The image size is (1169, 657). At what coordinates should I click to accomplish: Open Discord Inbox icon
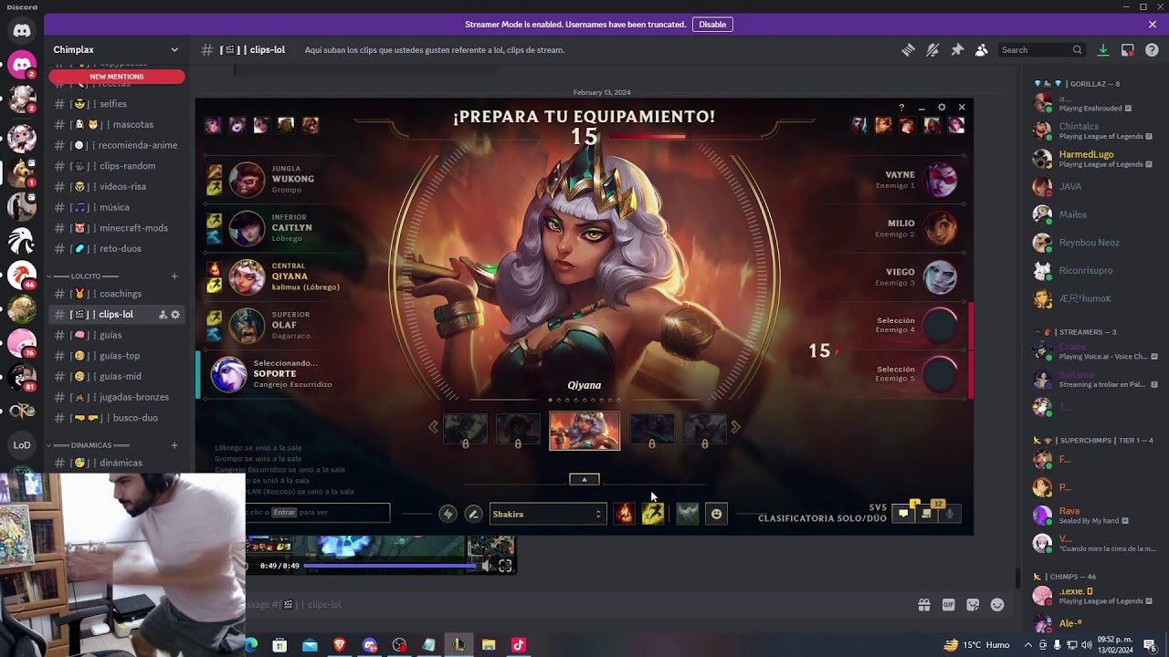pyautogui.click(x=1128, y=50)
